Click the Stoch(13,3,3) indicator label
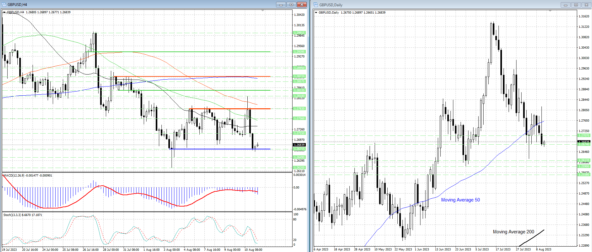 (x=22, y=215)
